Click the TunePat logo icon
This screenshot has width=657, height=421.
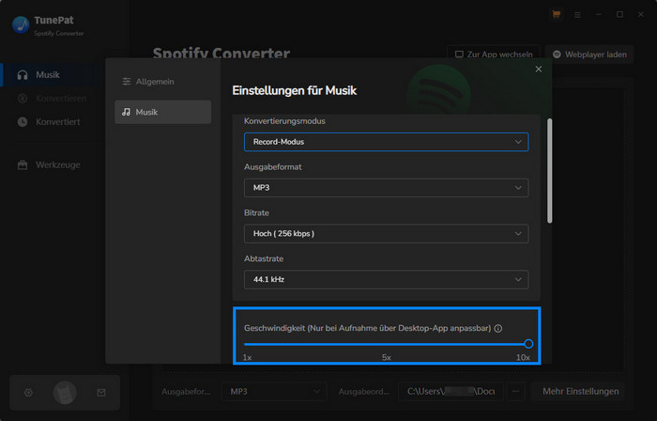click(x=21, y=24)
